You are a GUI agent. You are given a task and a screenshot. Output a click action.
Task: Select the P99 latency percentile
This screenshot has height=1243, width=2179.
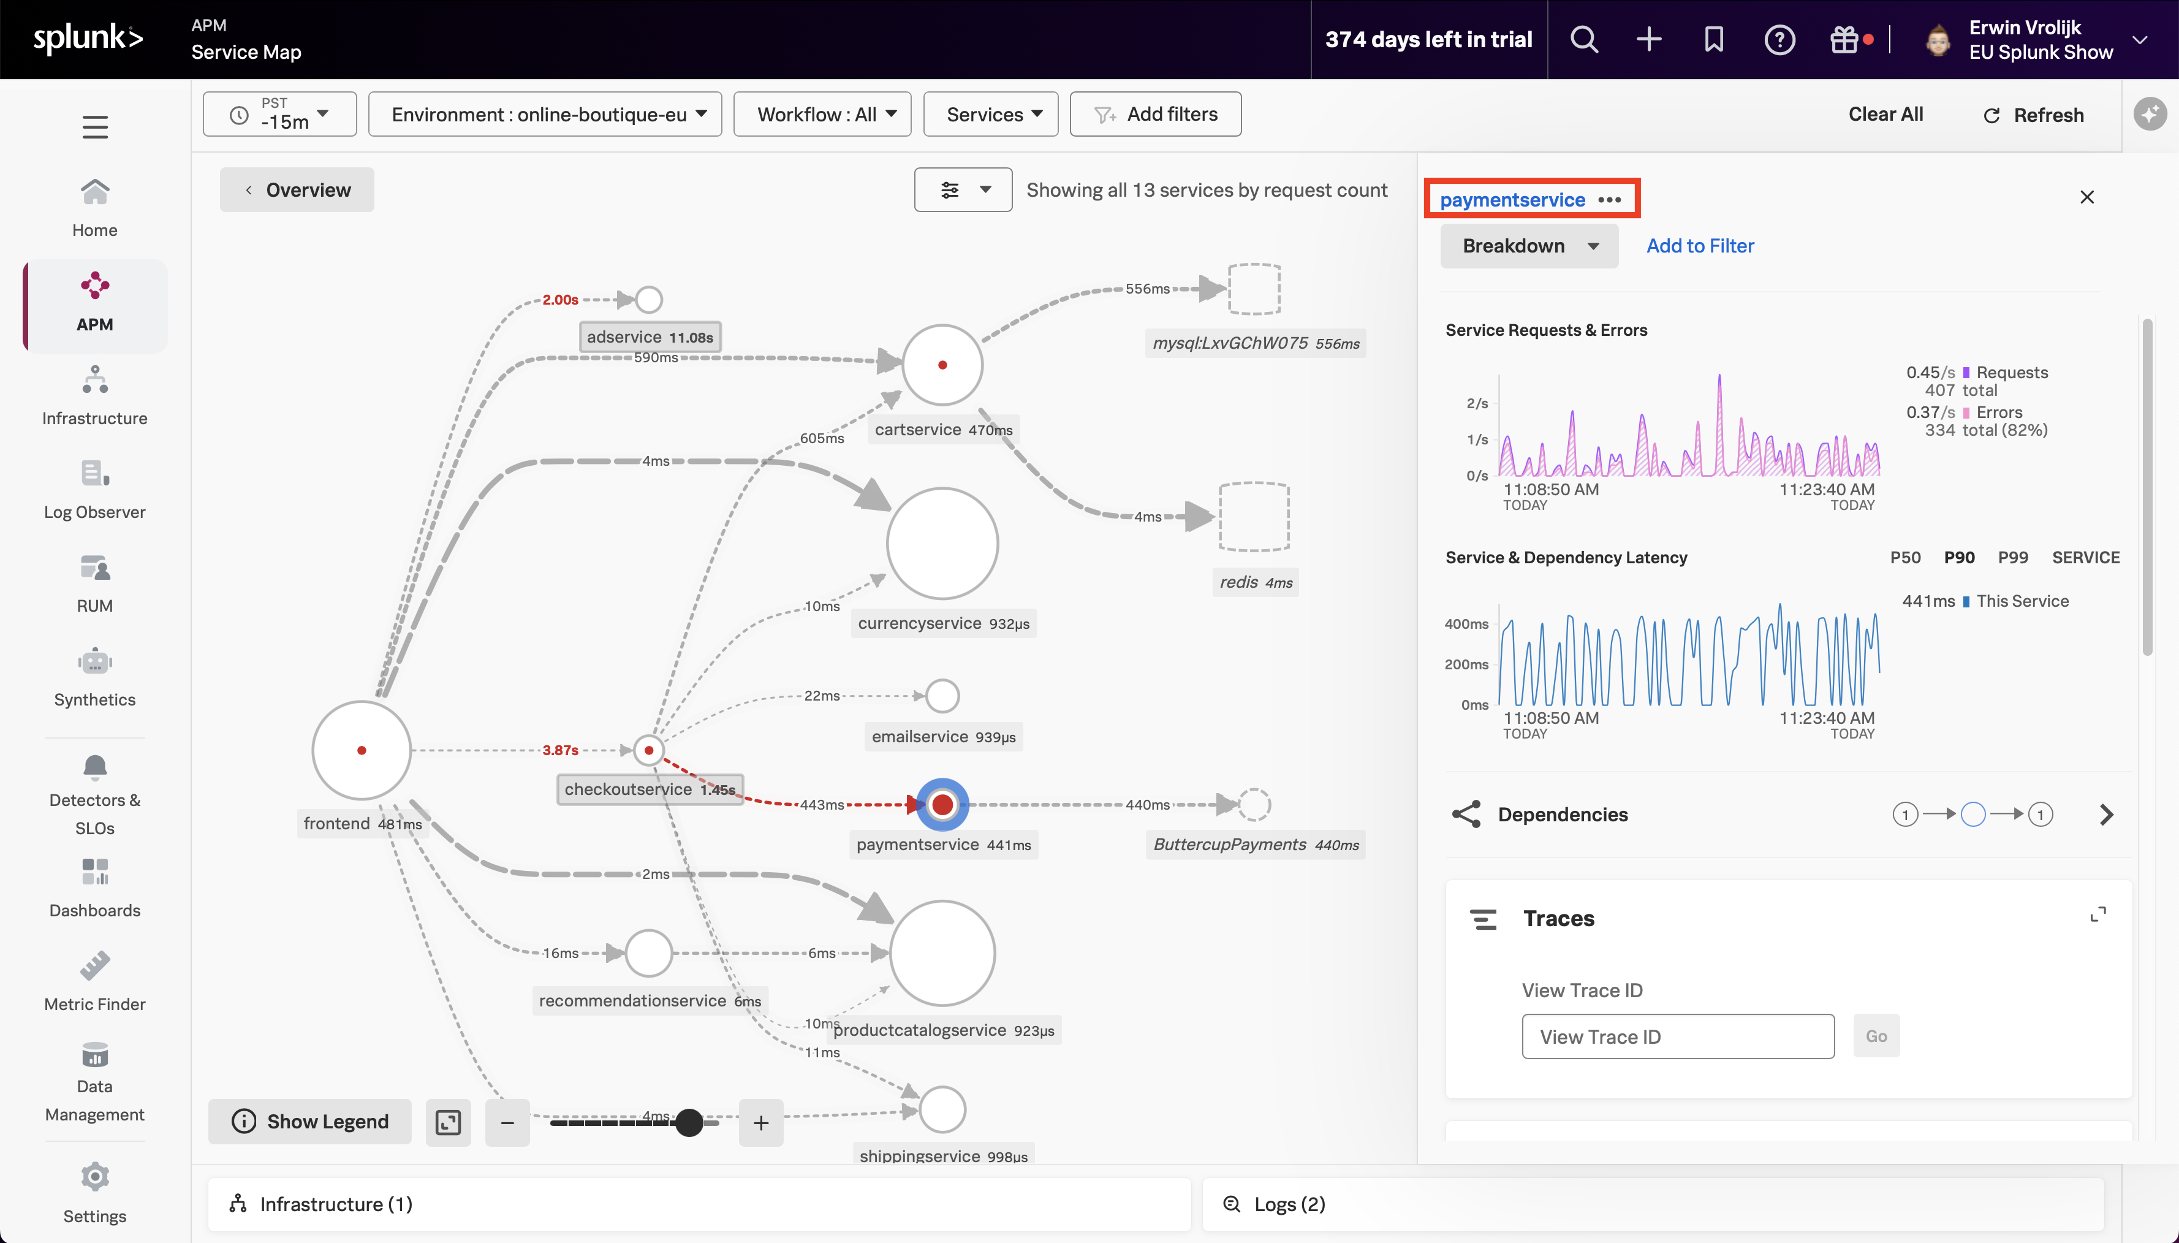tap(2012, 558)
